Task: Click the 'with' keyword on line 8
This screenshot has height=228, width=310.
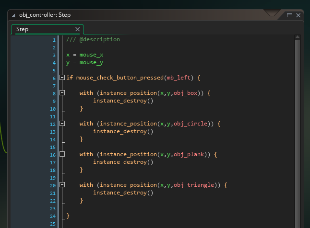Action: click(x=86, y=93)
